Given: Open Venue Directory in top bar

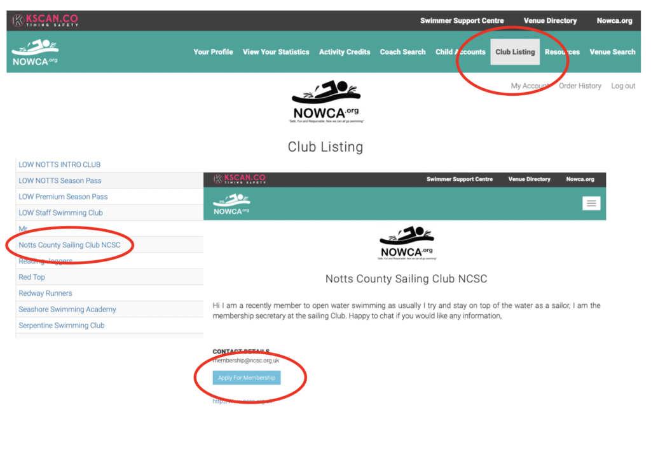Looking at the screenshot, I should point(550,20).
